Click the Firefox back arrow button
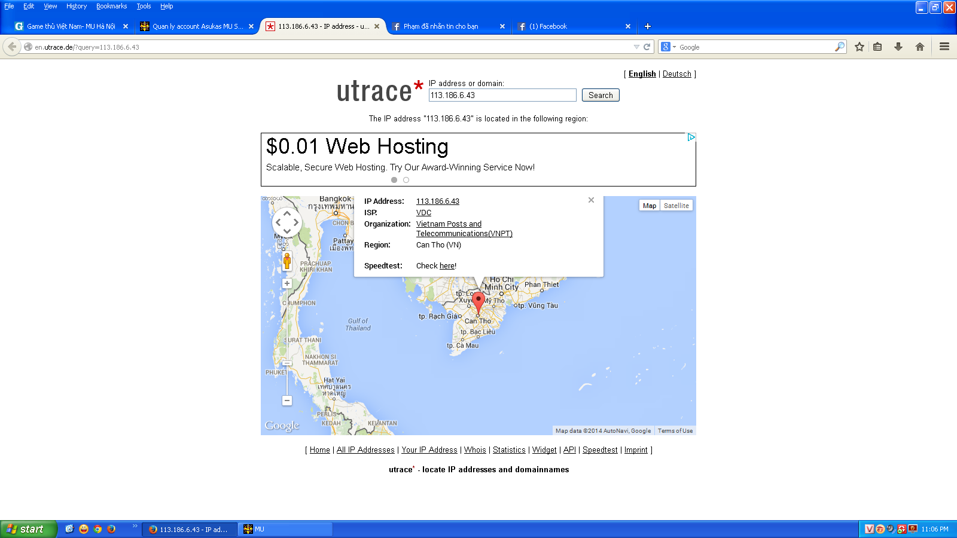Viewport: 957px width, 538px height. click(x=12, y=47)
